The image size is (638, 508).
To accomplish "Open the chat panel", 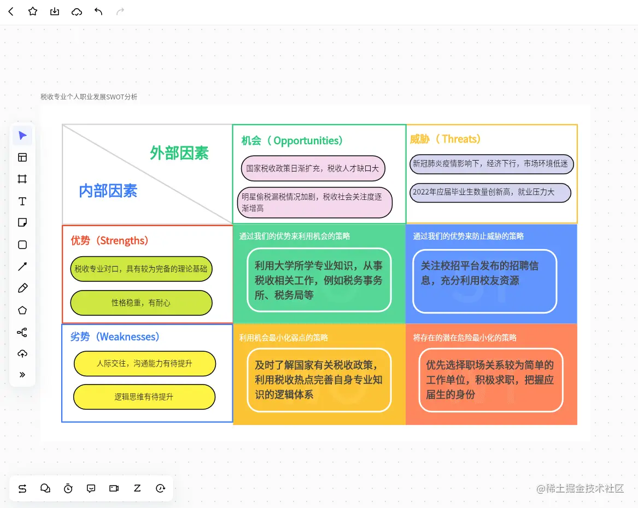I will coord(45,488).
